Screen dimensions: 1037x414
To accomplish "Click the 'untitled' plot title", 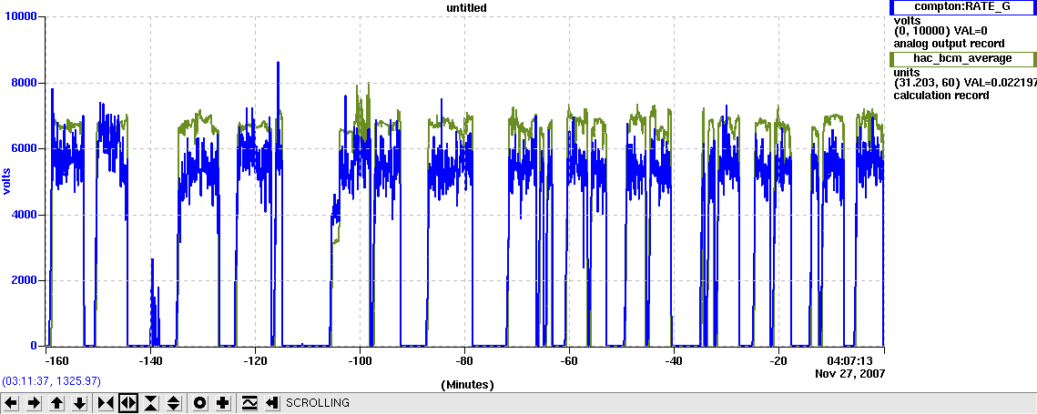I will coord(467,7).
